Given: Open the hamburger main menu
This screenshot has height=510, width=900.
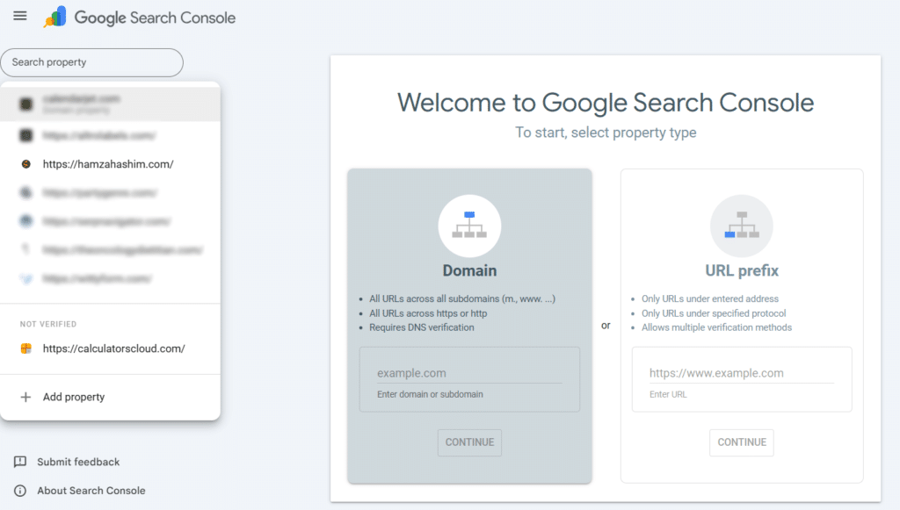Looking at the screenshot, I should [20, 16].
